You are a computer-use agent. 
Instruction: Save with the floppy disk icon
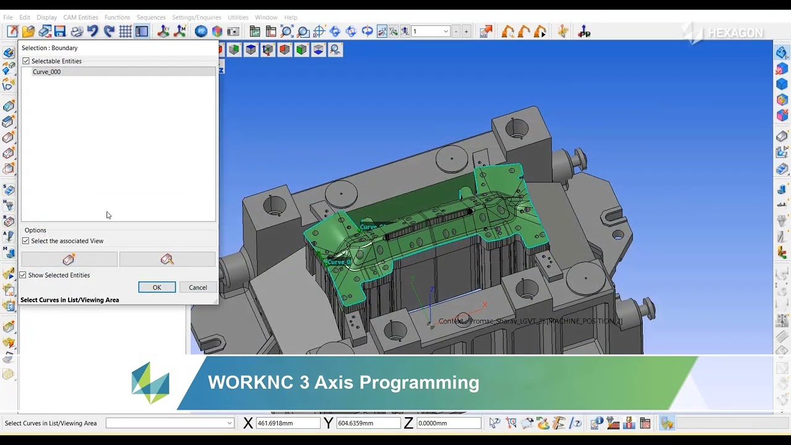point(60,32)
